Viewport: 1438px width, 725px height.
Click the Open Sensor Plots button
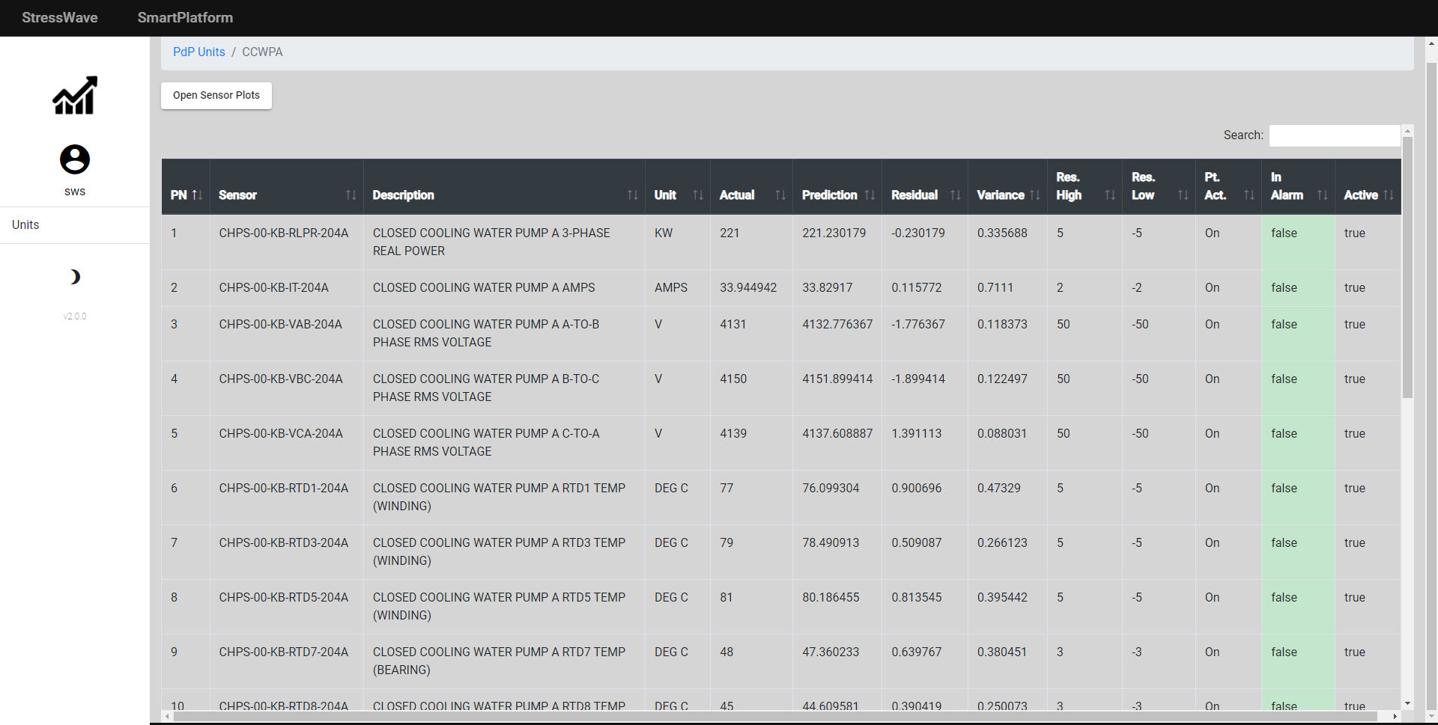216,95
